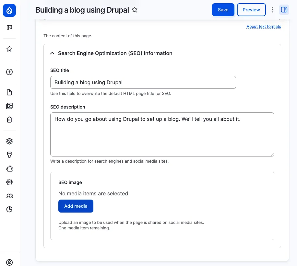Open the three-dot more options menu
This screenshot has height=266, width=297.
(272, 10)
